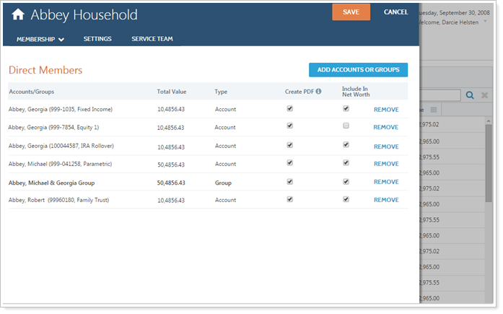Click the magnifying glass search icon
503x314 pixels.
point(470,95)
